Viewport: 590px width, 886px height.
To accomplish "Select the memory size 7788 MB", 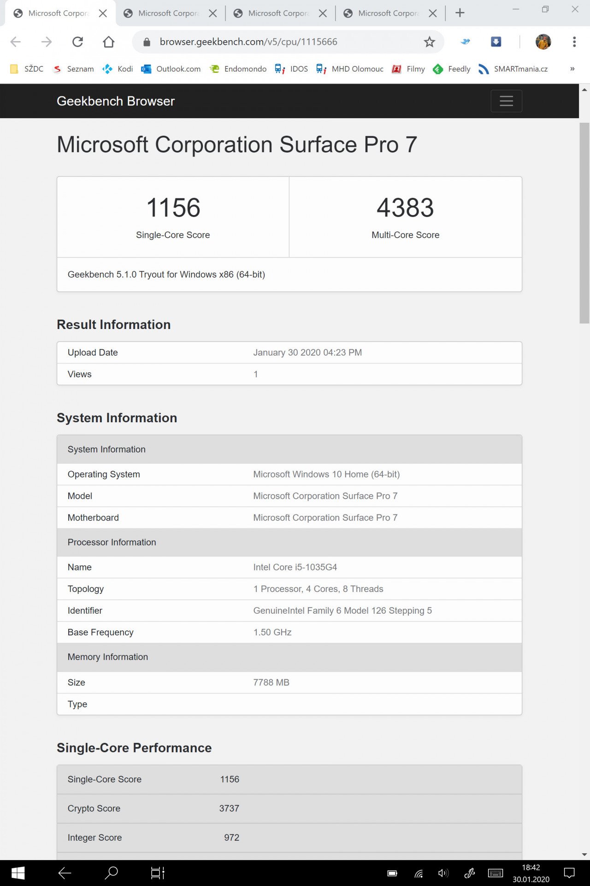I will 271,682.
